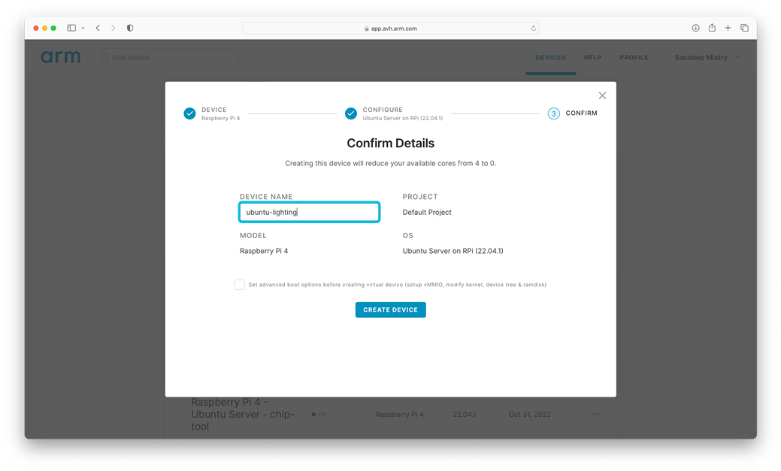Click the Safari share icon
The width and height of the screenshot is (781, 471).
coord(713,28)
